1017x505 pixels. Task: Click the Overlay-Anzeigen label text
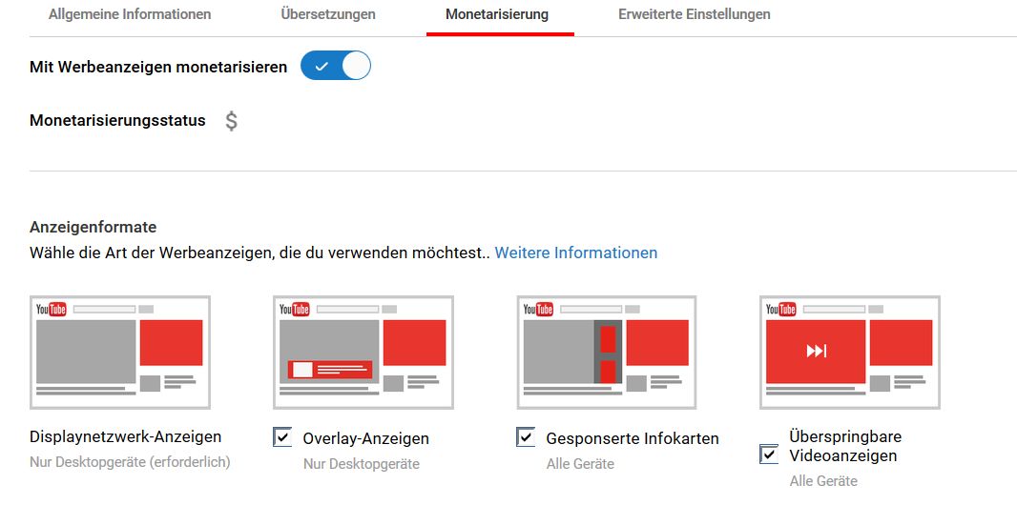pos(365,438)
